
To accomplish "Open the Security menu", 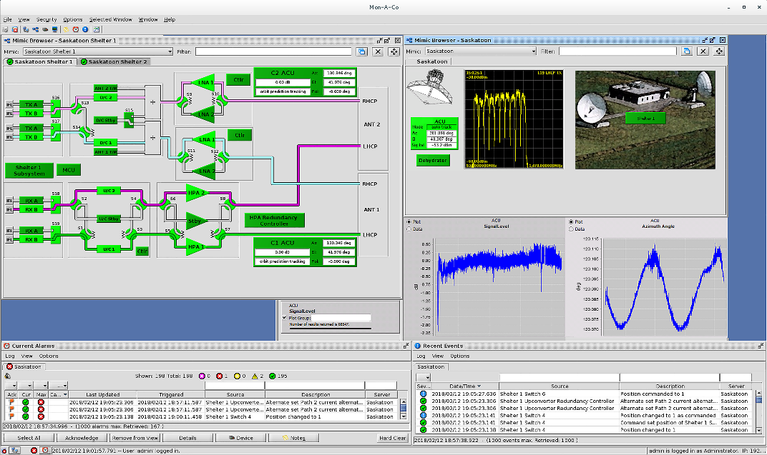I will tap(47, 19).
